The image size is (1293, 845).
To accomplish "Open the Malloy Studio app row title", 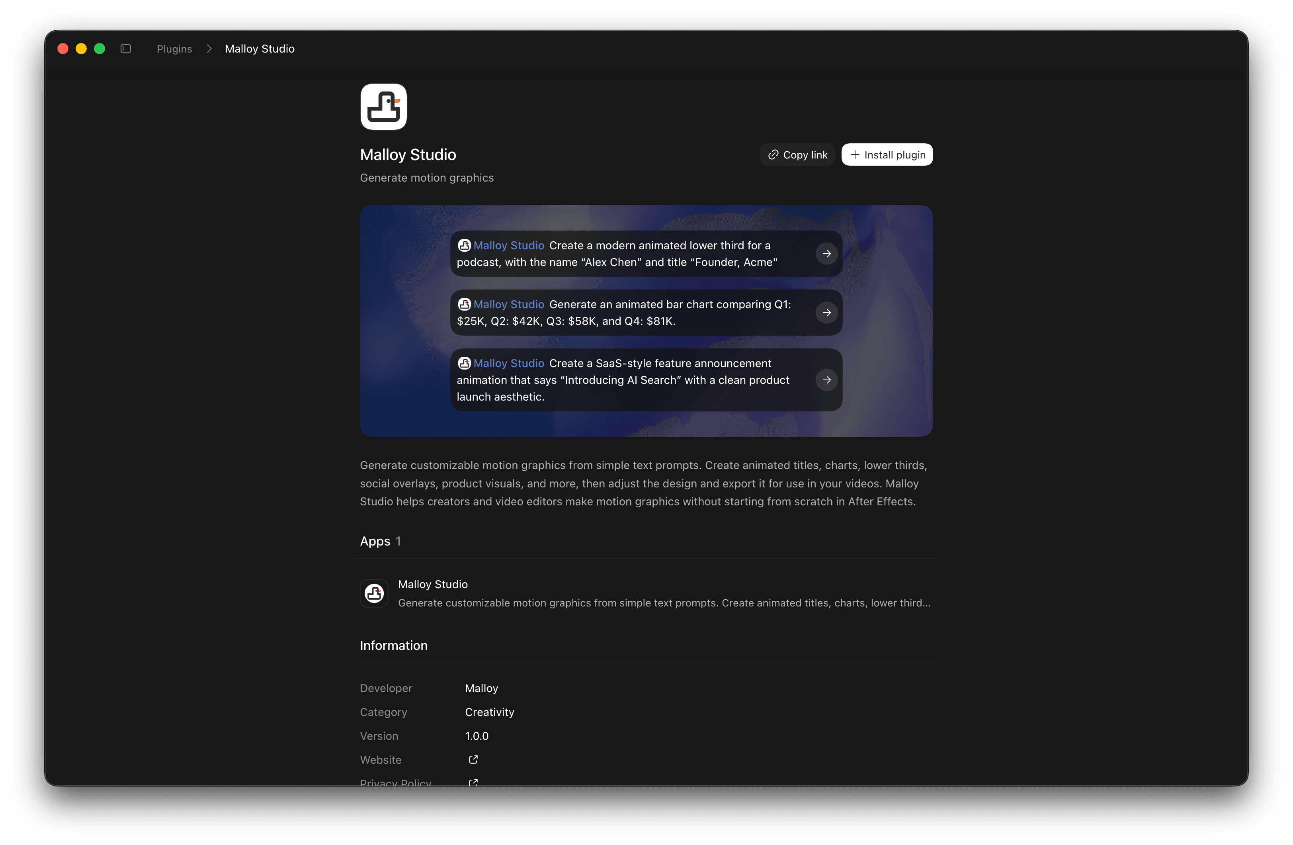I will 432,584.
